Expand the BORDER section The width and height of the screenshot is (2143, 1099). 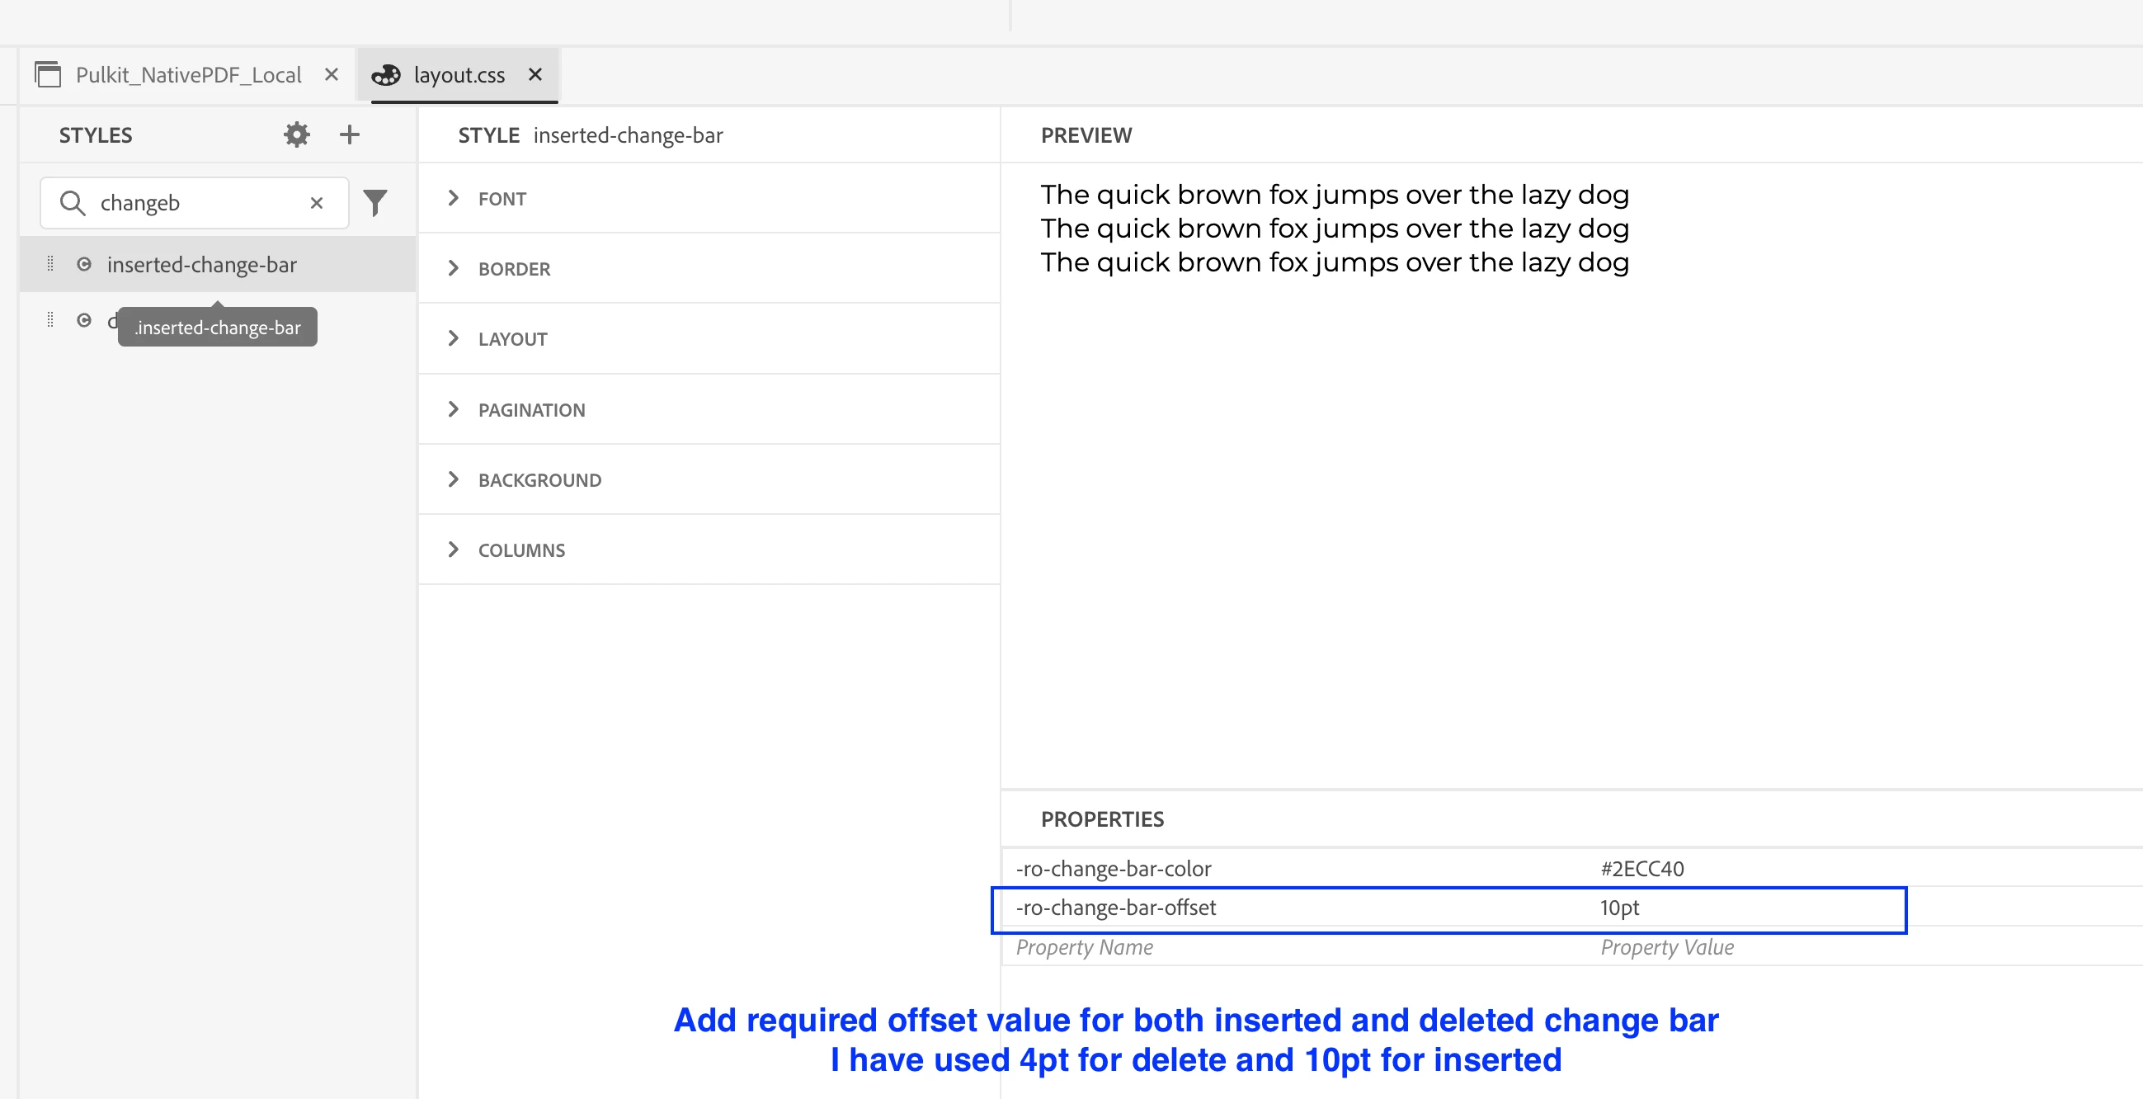pyautogui.click(x=454, y=268)
